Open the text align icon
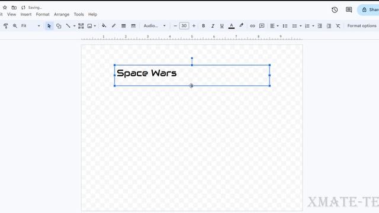The image size is (379, 213). [x=272, y=26]
